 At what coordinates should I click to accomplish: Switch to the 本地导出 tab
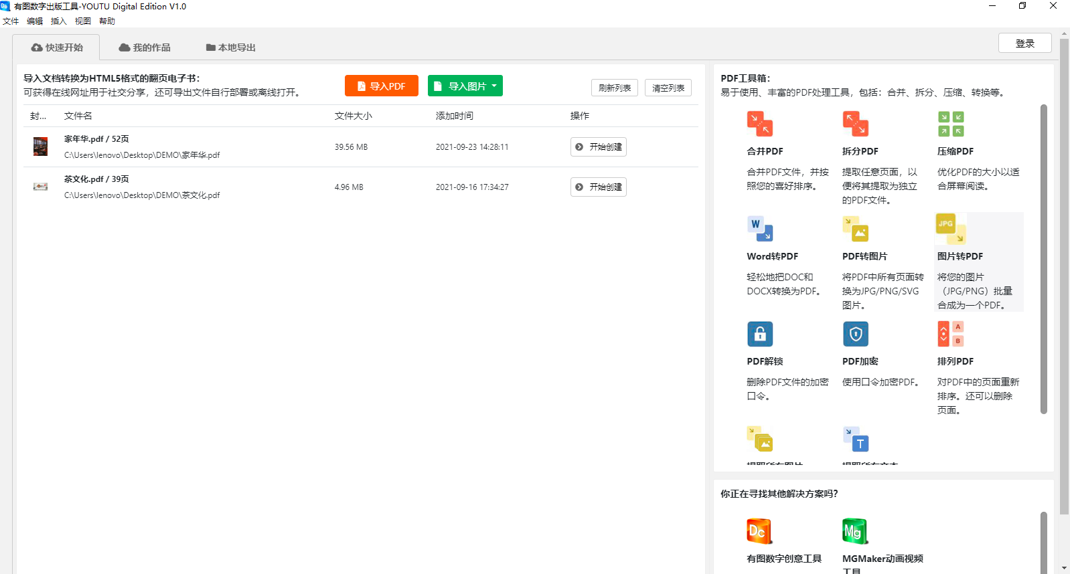tap(230, 47)
